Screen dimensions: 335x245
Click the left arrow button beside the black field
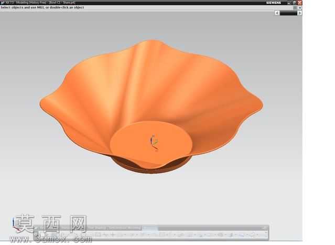277,13
